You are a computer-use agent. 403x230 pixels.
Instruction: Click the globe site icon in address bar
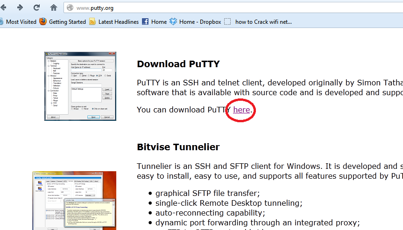(70, 8)
